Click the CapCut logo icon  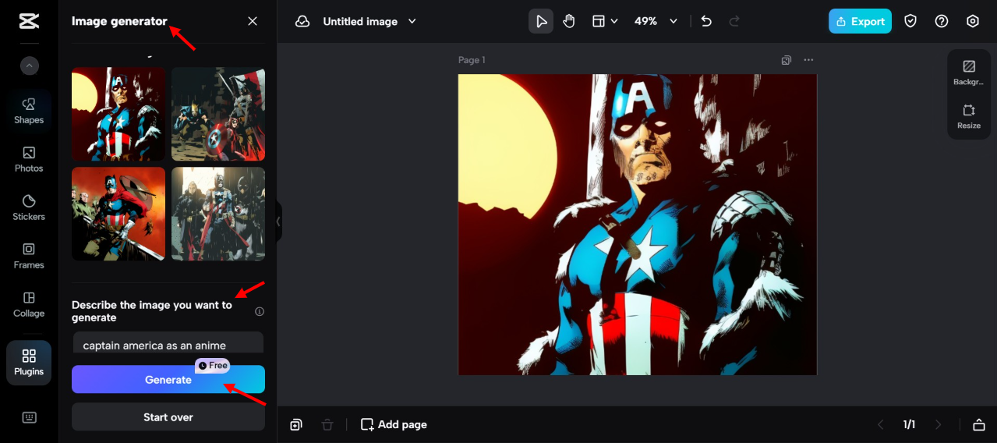29,21
